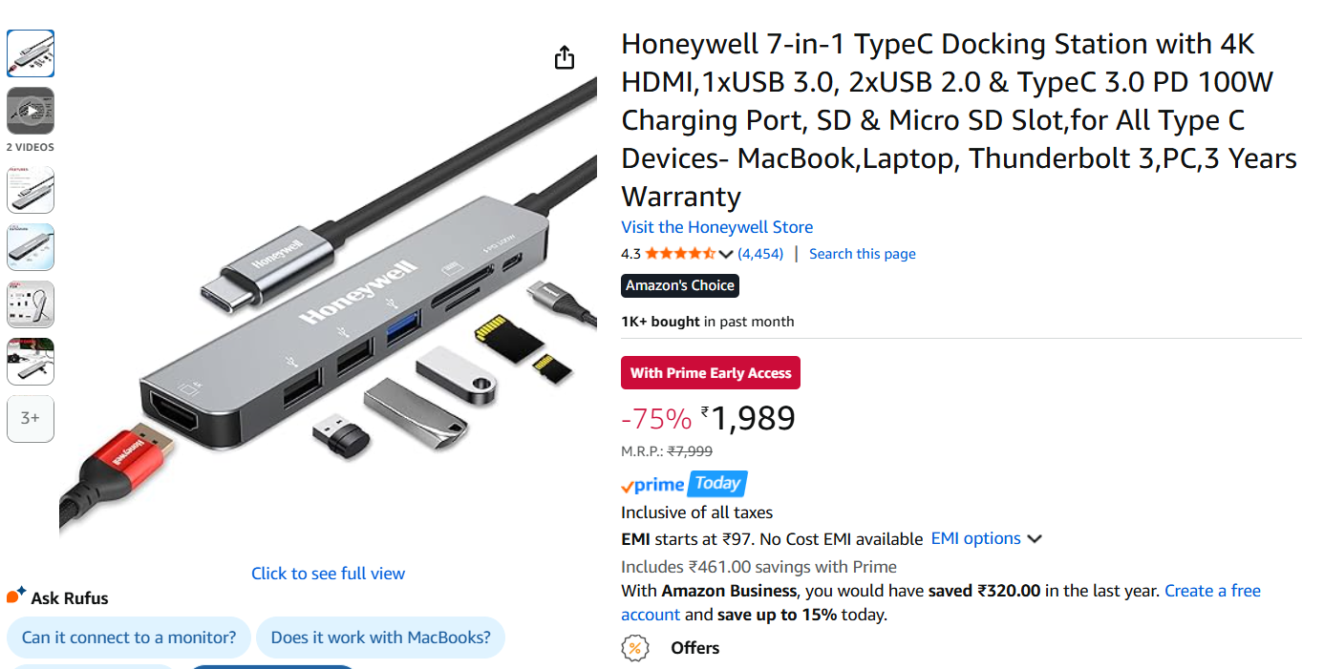Play the product video thumbnail
Screen dimensions: 1324x669
point(31,112)
